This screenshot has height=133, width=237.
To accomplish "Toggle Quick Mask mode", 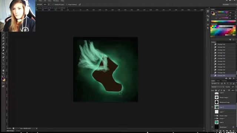I will coord(3,83).
